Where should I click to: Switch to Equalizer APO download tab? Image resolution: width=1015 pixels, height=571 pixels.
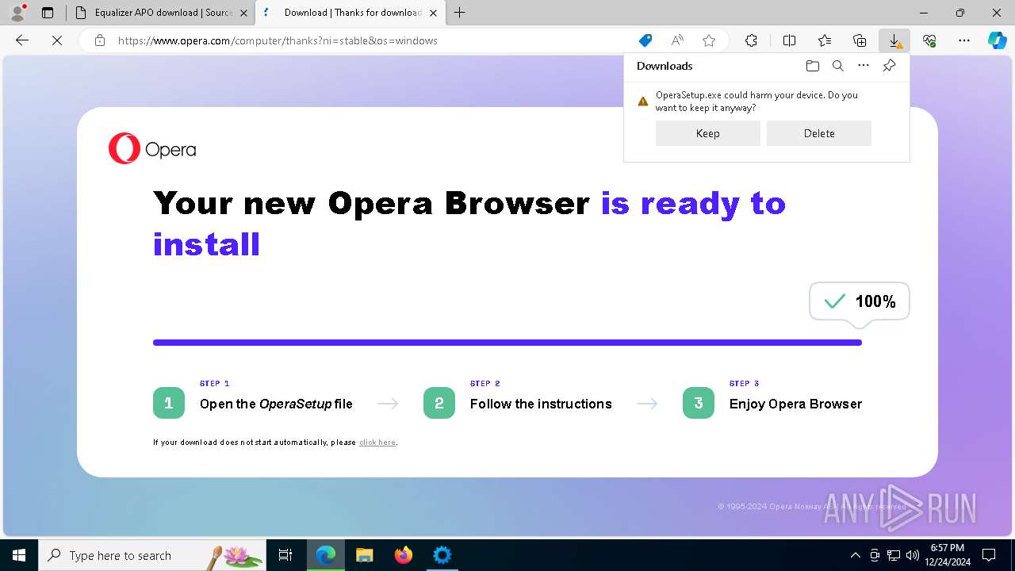161,13
